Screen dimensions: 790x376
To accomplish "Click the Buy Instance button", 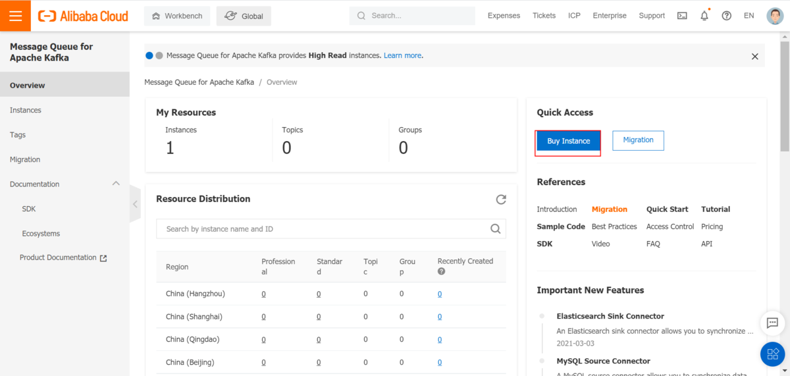I will coord(568,141).
